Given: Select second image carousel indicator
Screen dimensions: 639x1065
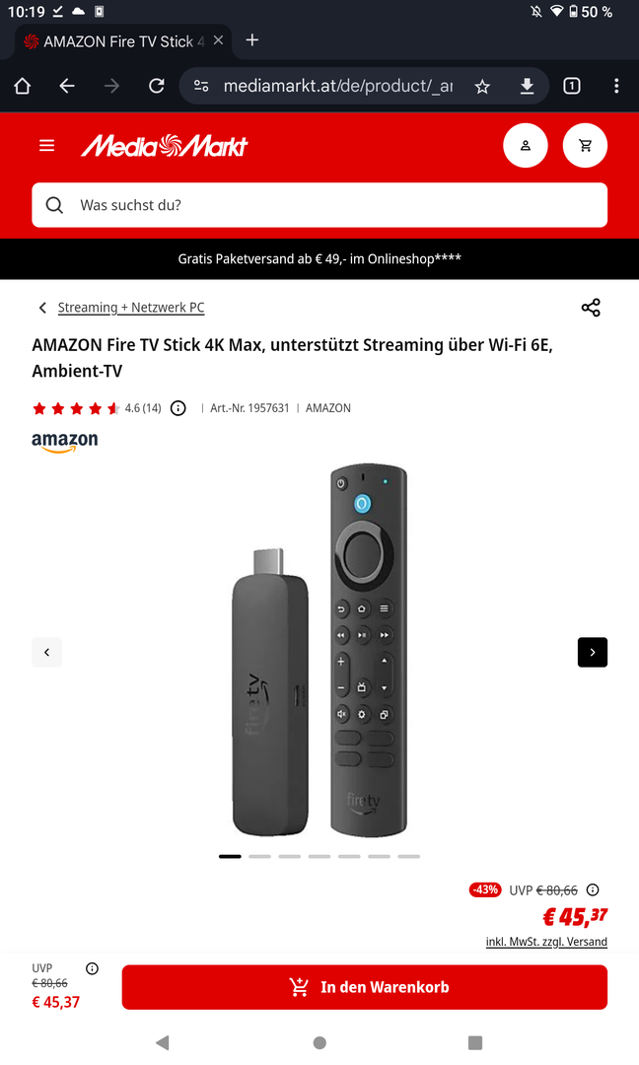Looking at the screenshot, I should pyautogui.click(x=259, y=857).
